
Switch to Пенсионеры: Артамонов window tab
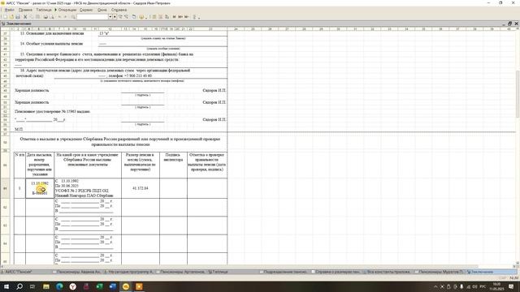tap(180, 272)
